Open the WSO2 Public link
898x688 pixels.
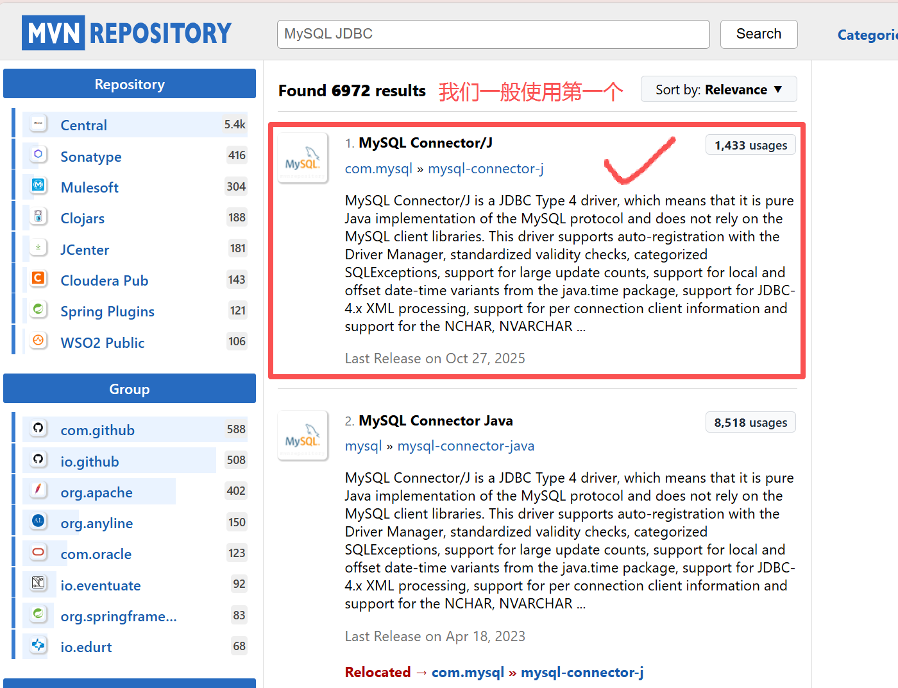click(x=102, y=343)
